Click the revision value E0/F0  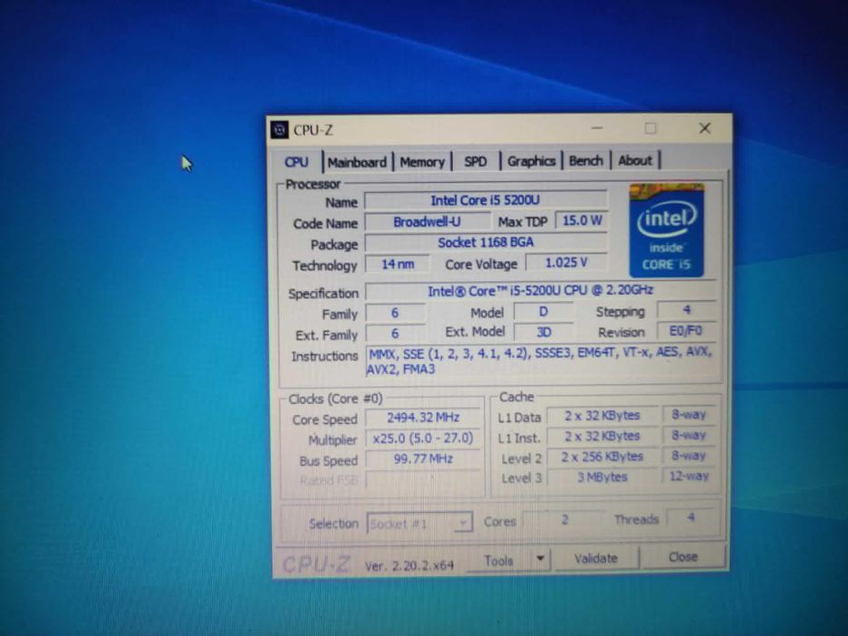686,330
